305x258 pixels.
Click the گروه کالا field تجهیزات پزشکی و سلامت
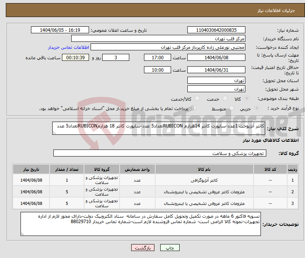tap(160, 153)
